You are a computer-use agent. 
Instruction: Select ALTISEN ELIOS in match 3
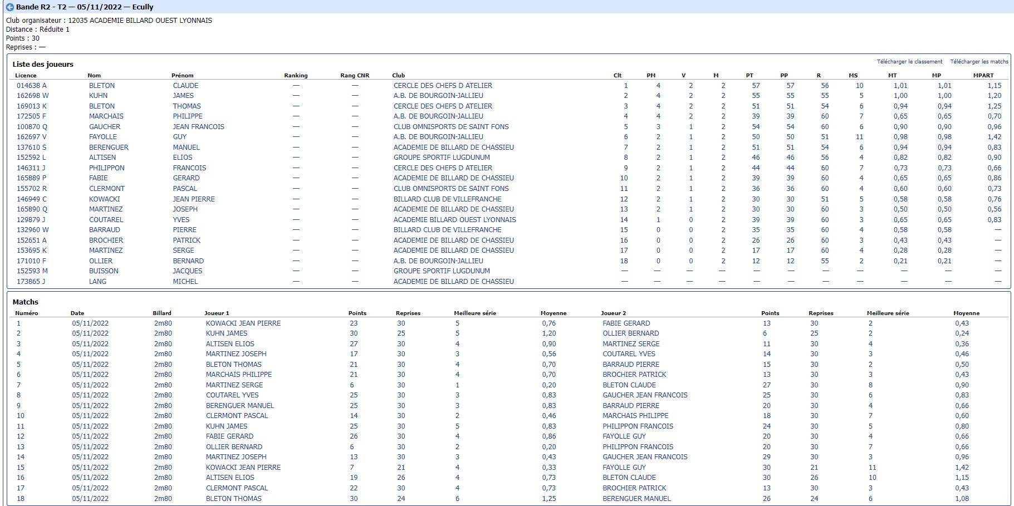230,344
